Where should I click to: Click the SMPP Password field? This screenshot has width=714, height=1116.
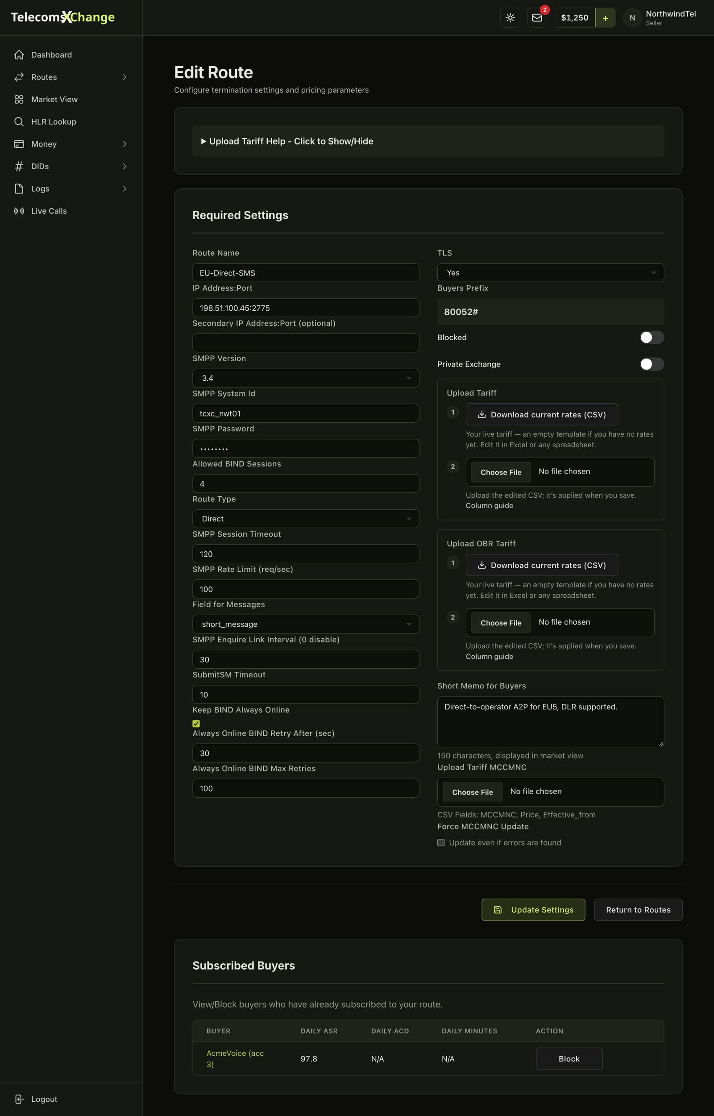(306, 448)
